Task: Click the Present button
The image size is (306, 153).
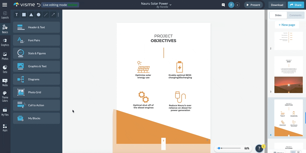Action: pos(253,5)
